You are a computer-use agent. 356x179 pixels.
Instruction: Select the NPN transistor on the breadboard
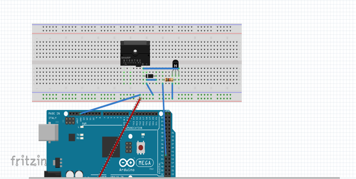click(x=175, y=64)
